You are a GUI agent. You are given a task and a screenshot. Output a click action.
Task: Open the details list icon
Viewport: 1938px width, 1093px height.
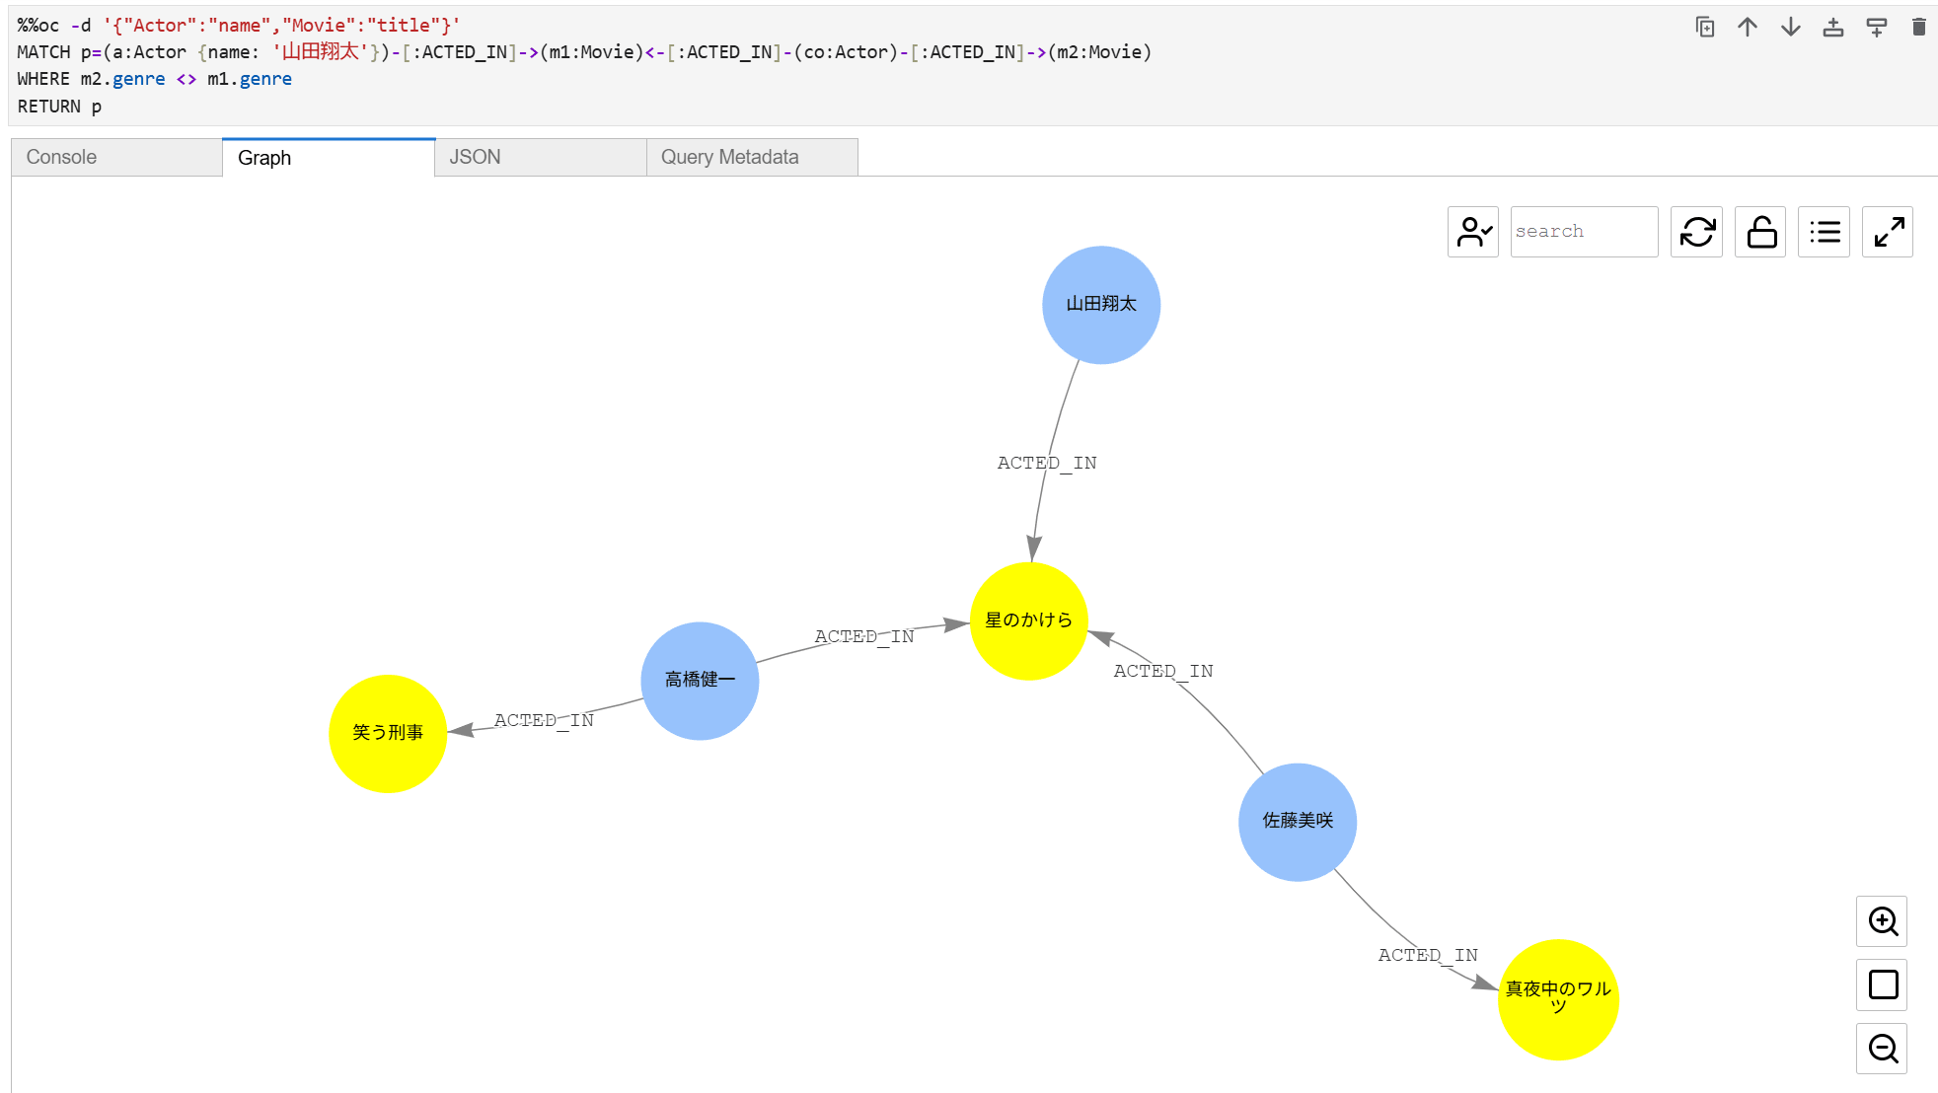coord(1825,232)
